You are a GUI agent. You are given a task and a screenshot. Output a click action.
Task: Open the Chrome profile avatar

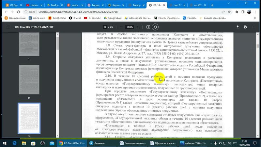[249, 12]
